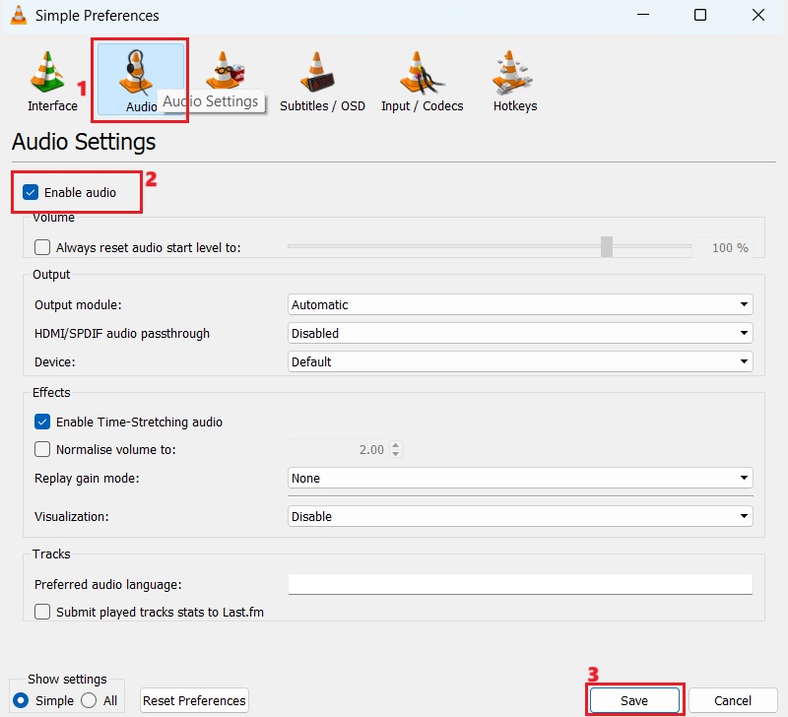788x717 pixels.
Task: Maximize the Simple Preferences window
Action: click(x=700, y=15)
